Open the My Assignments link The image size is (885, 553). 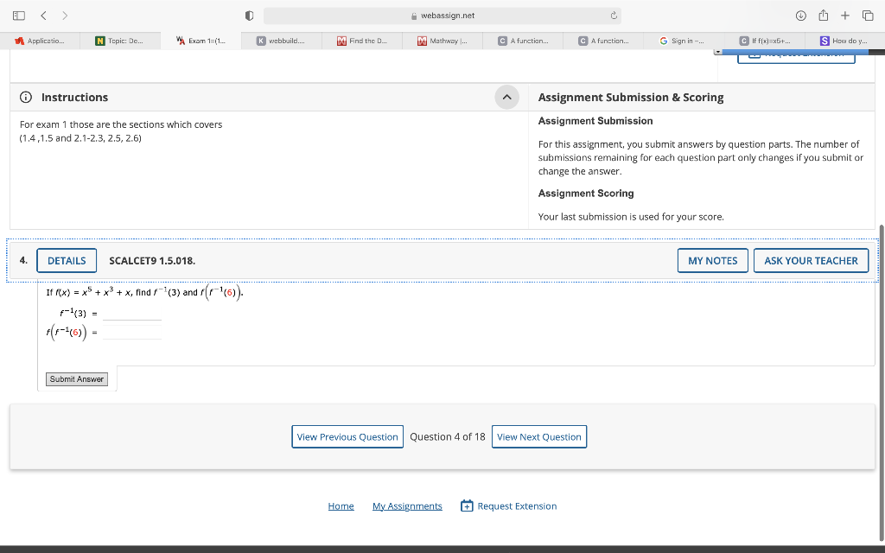[x=407, y=505]
